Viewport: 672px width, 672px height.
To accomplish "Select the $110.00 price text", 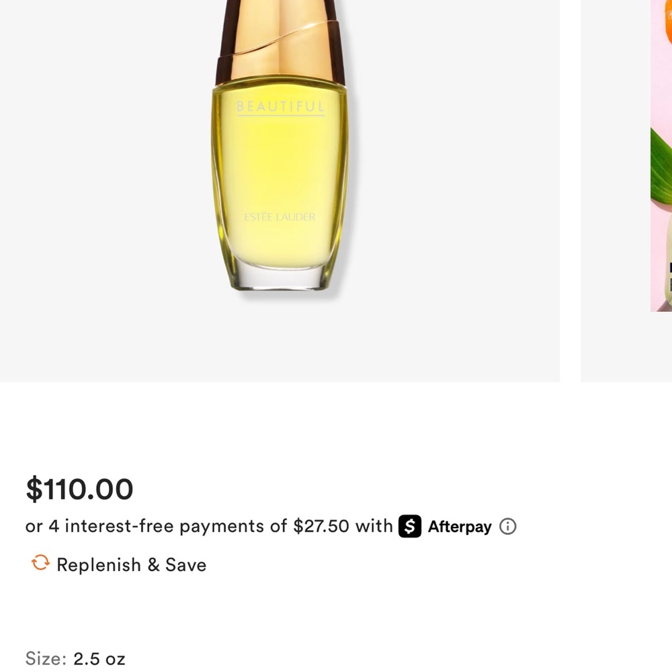I will coord(79,489).
